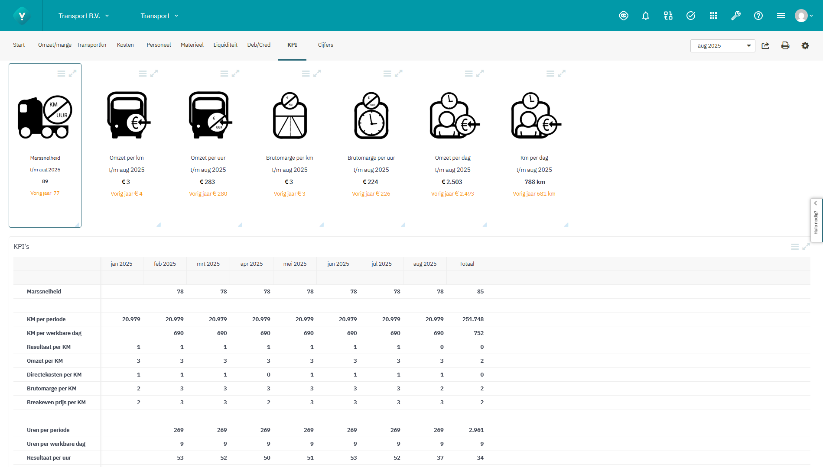Click the print icon in the toolbar
This screenshot has width=823, height=467.
(785, 45)
